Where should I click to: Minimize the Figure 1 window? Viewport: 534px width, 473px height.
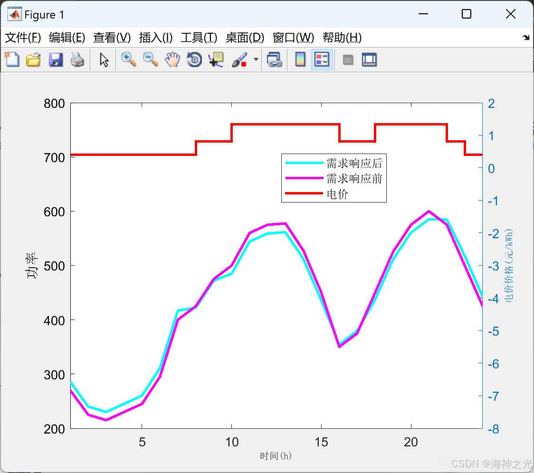click(423, 14)
